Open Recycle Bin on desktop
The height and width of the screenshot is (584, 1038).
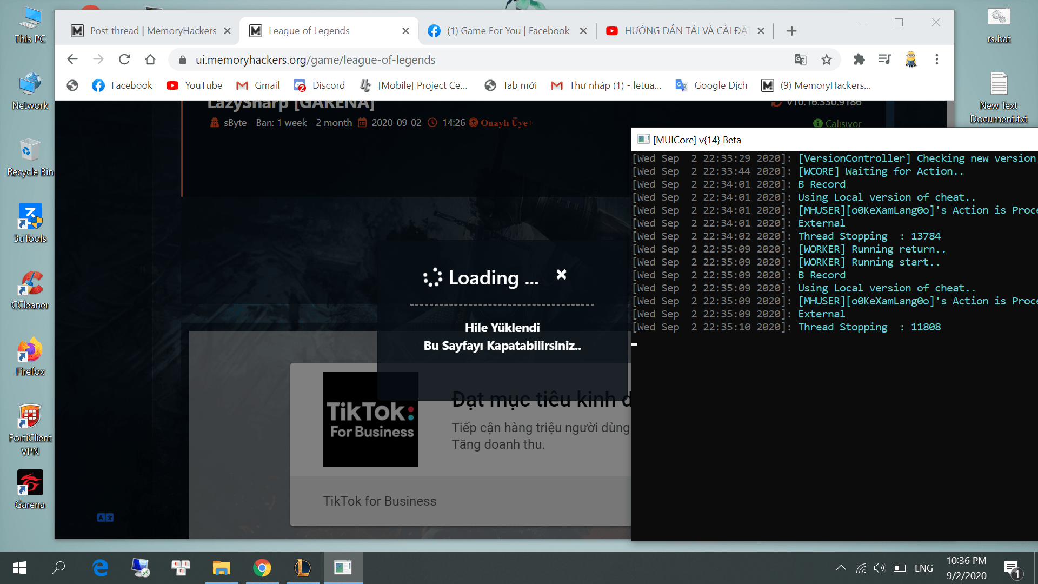(30, 158)
